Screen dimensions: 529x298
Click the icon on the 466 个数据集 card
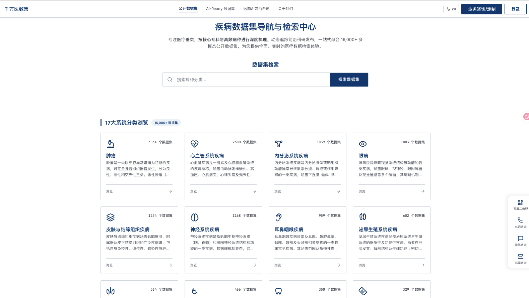point(195,291)
